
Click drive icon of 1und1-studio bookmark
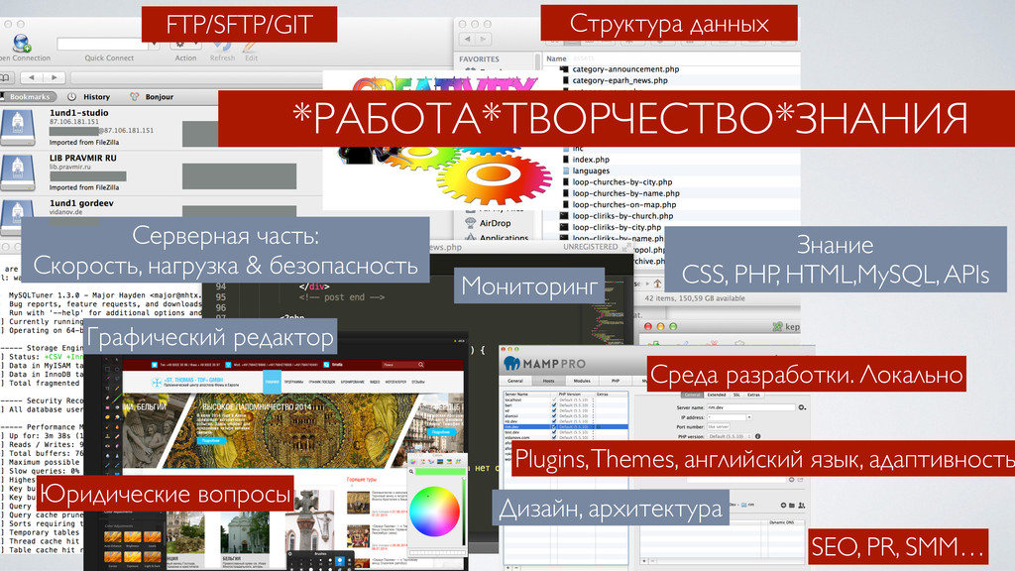pos(18,127)
